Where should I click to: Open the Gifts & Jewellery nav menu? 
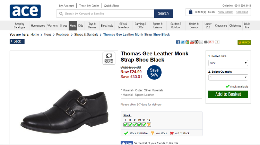(123, 26)
